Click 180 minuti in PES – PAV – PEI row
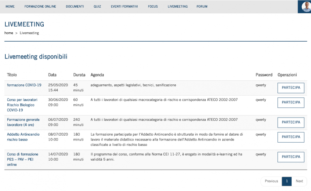The width and height of the screenshot is (311, 191). (78, 157)
